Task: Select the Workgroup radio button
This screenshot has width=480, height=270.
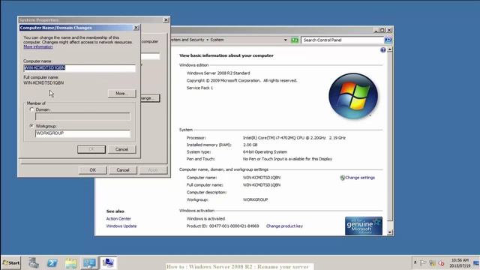Action: 31,126
